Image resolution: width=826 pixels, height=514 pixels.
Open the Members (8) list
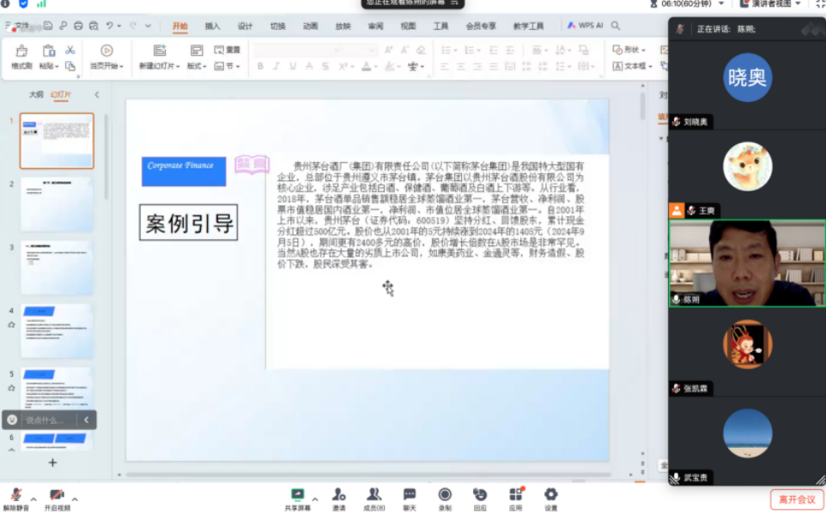374,497
